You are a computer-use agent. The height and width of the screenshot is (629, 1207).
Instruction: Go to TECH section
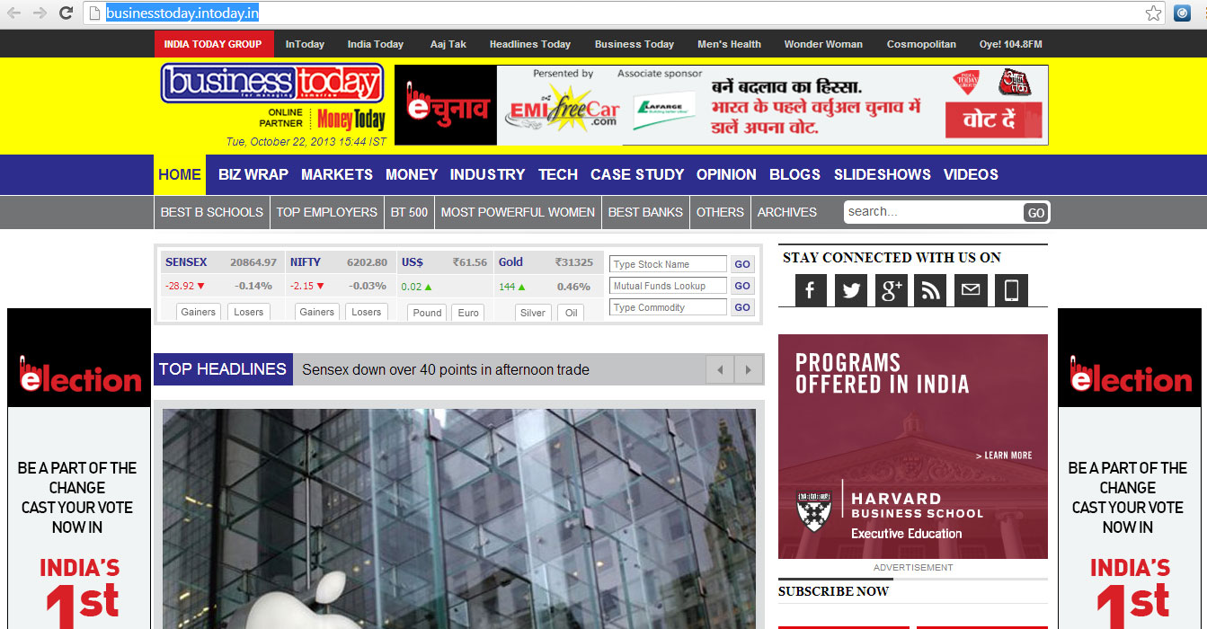point(558,174)
